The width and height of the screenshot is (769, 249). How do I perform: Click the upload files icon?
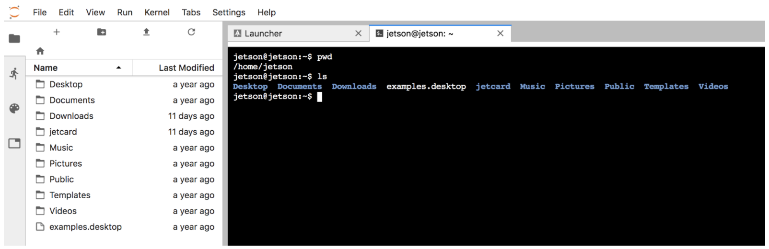pos(146,32)
